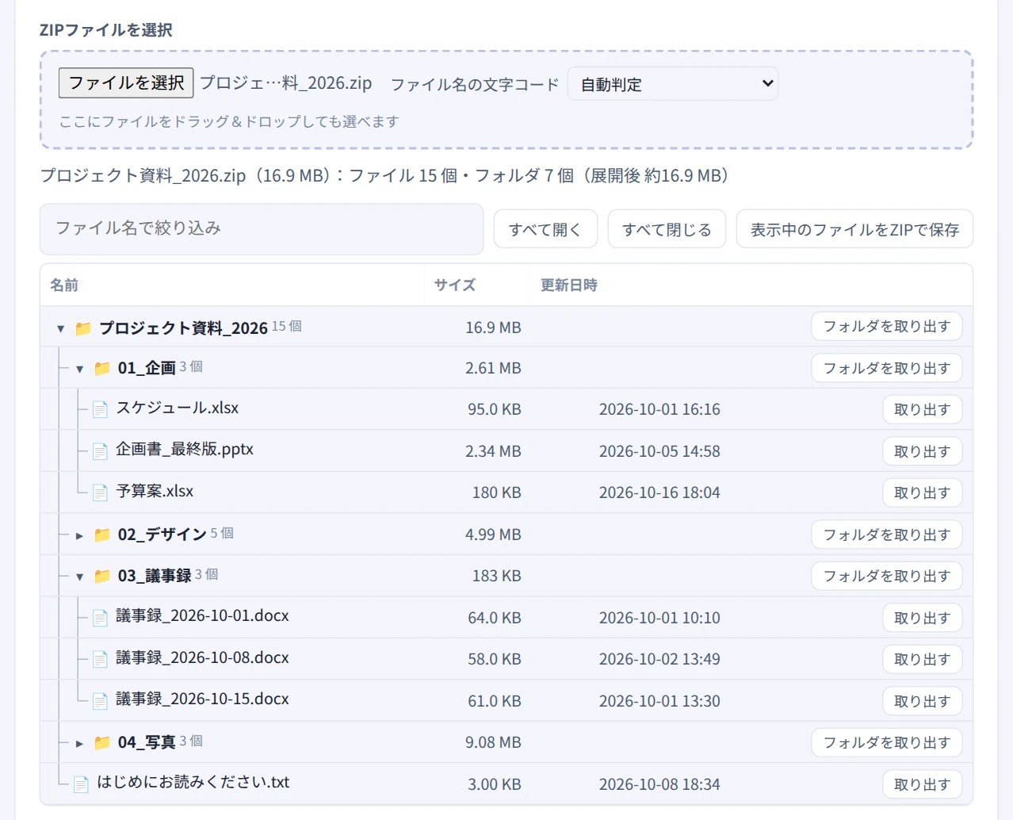The image size is (1013, 820).
Task: Click the ZIPファイルを選択 heading
Action: tap(106, 30)
